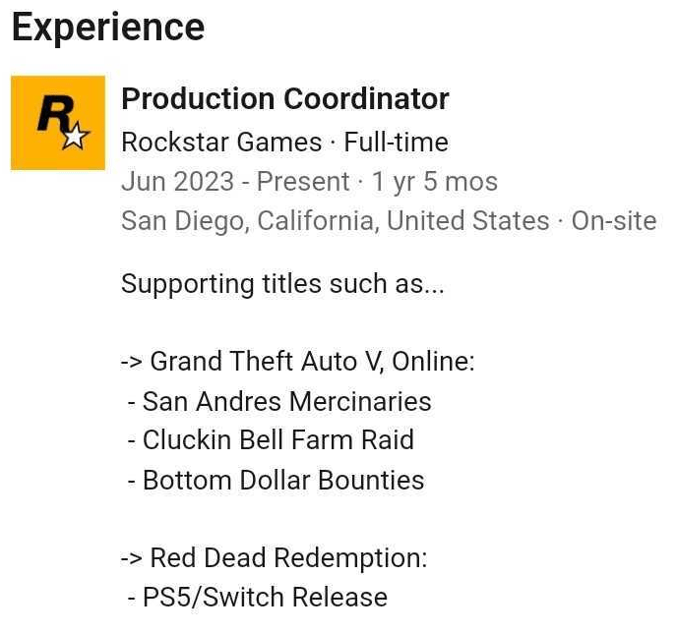Click the PS5/Switch Release entry
The height and width of the screenshot is (634, 677).
coord(265,597)
